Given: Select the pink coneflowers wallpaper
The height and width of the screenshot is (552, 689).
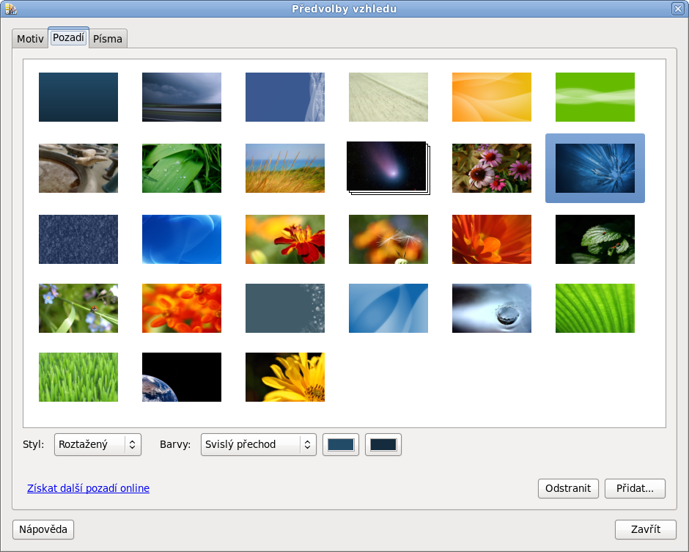Looking at the screenshot, I should click(491, 169).
